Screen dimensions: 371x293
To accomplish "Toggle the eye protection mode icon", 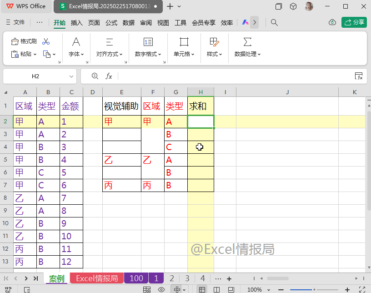I will (x=161, y=289).
